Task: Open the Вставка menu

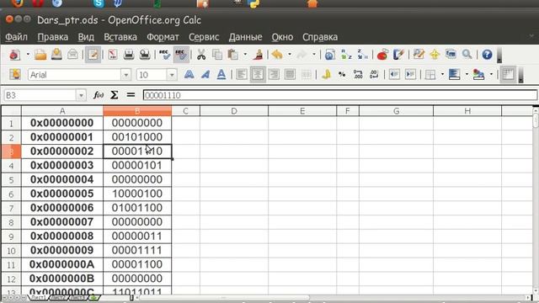Action: (x=120, y=37)
